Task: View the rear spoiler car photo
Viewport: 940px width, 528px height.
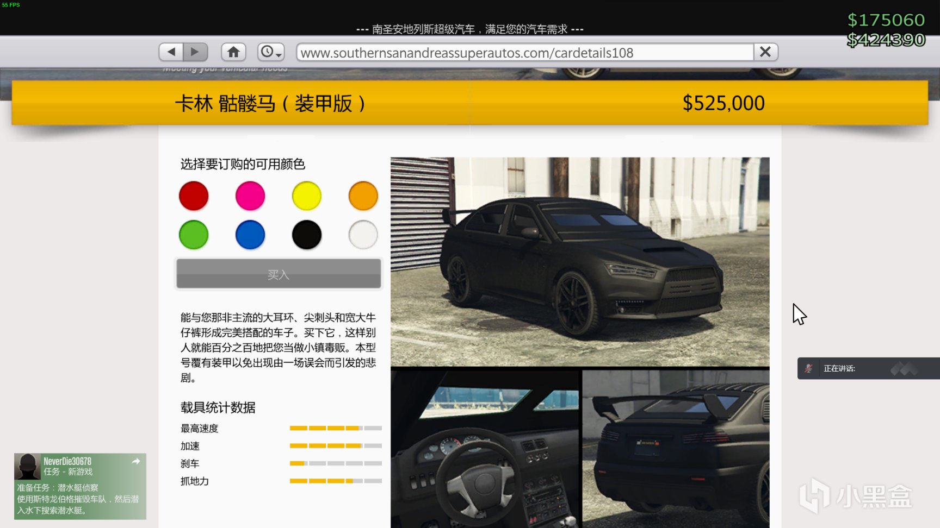Action: tap(676, 449)
